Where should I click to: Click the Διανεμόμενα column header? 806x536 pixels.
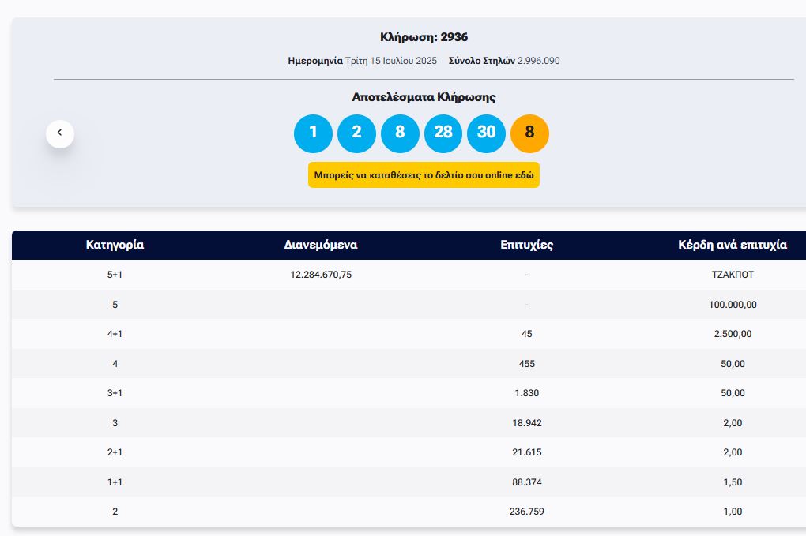(x=321, y=245)
